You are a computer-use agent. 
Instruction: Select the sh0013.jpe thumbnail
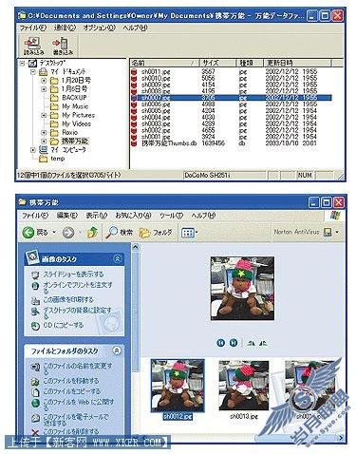click(244, 389)
